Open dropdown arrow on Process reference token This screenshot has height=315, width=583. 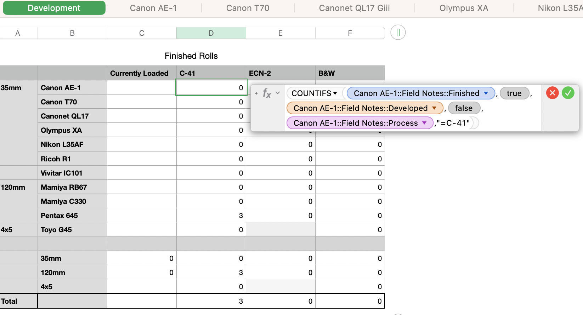coord(424,123)
